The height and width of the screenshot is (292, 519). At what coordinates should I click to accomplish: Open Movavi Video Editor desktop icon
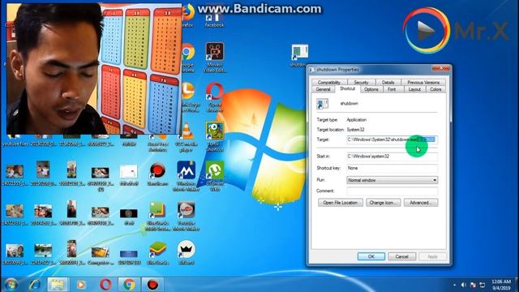click(214, 57)
